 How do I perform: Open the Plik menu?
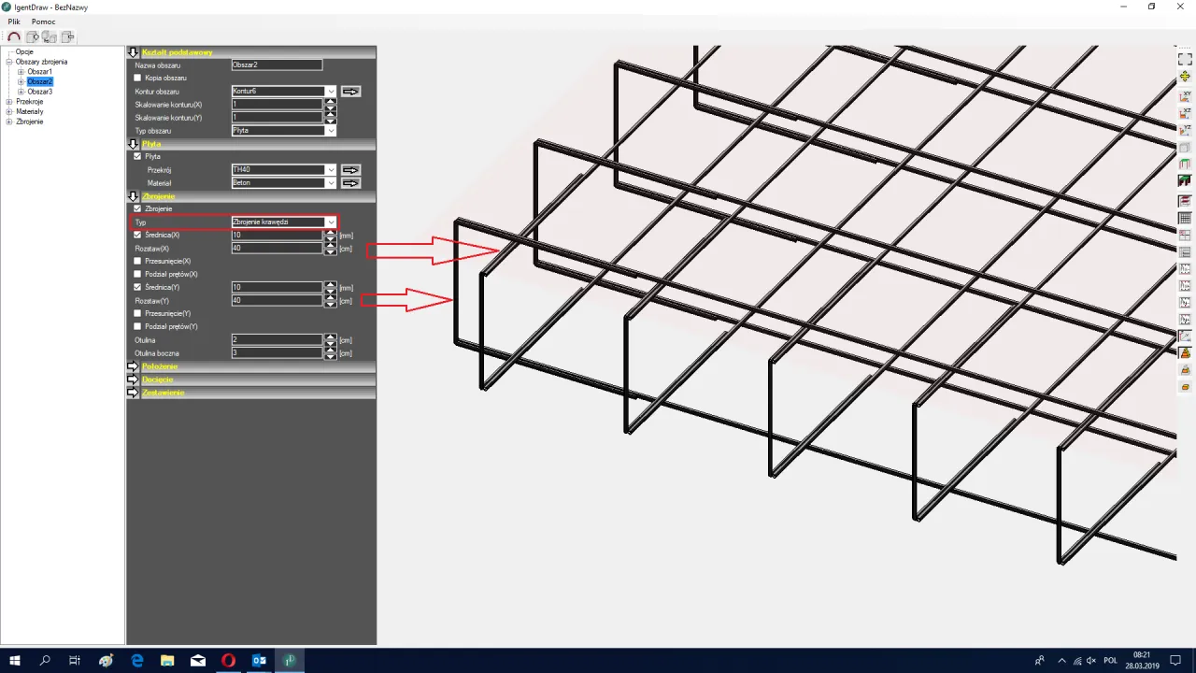(x=14, y=21)
